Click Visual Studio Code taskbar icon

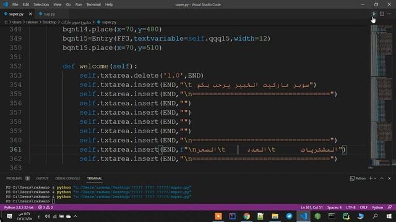(x=303, y=216)
